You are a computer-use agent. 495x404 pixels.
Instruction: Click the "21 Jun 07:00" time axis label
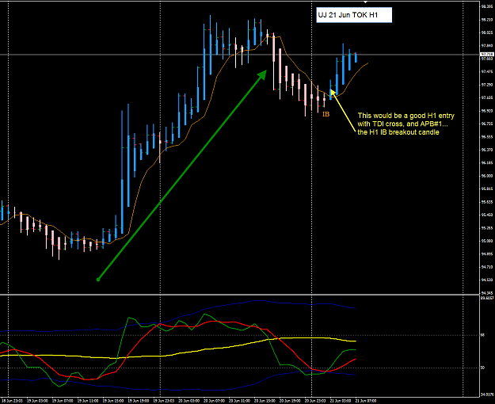[366, 401]
